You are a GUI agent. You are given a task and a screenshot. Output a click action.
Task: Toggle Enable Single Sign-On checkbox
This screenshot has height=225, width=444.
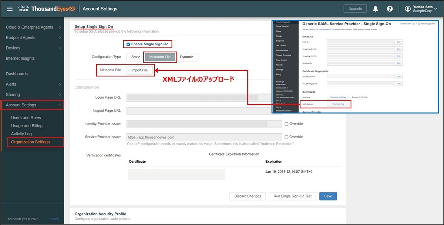click(x=128, y=44)
